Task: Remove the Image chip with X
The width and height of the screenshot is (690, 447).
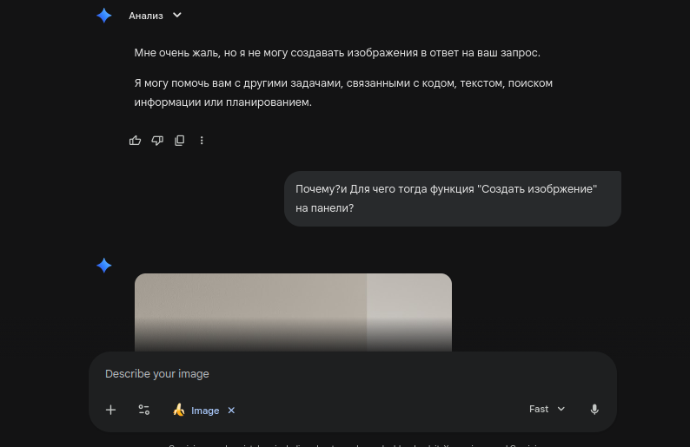Action: (231, 411)
